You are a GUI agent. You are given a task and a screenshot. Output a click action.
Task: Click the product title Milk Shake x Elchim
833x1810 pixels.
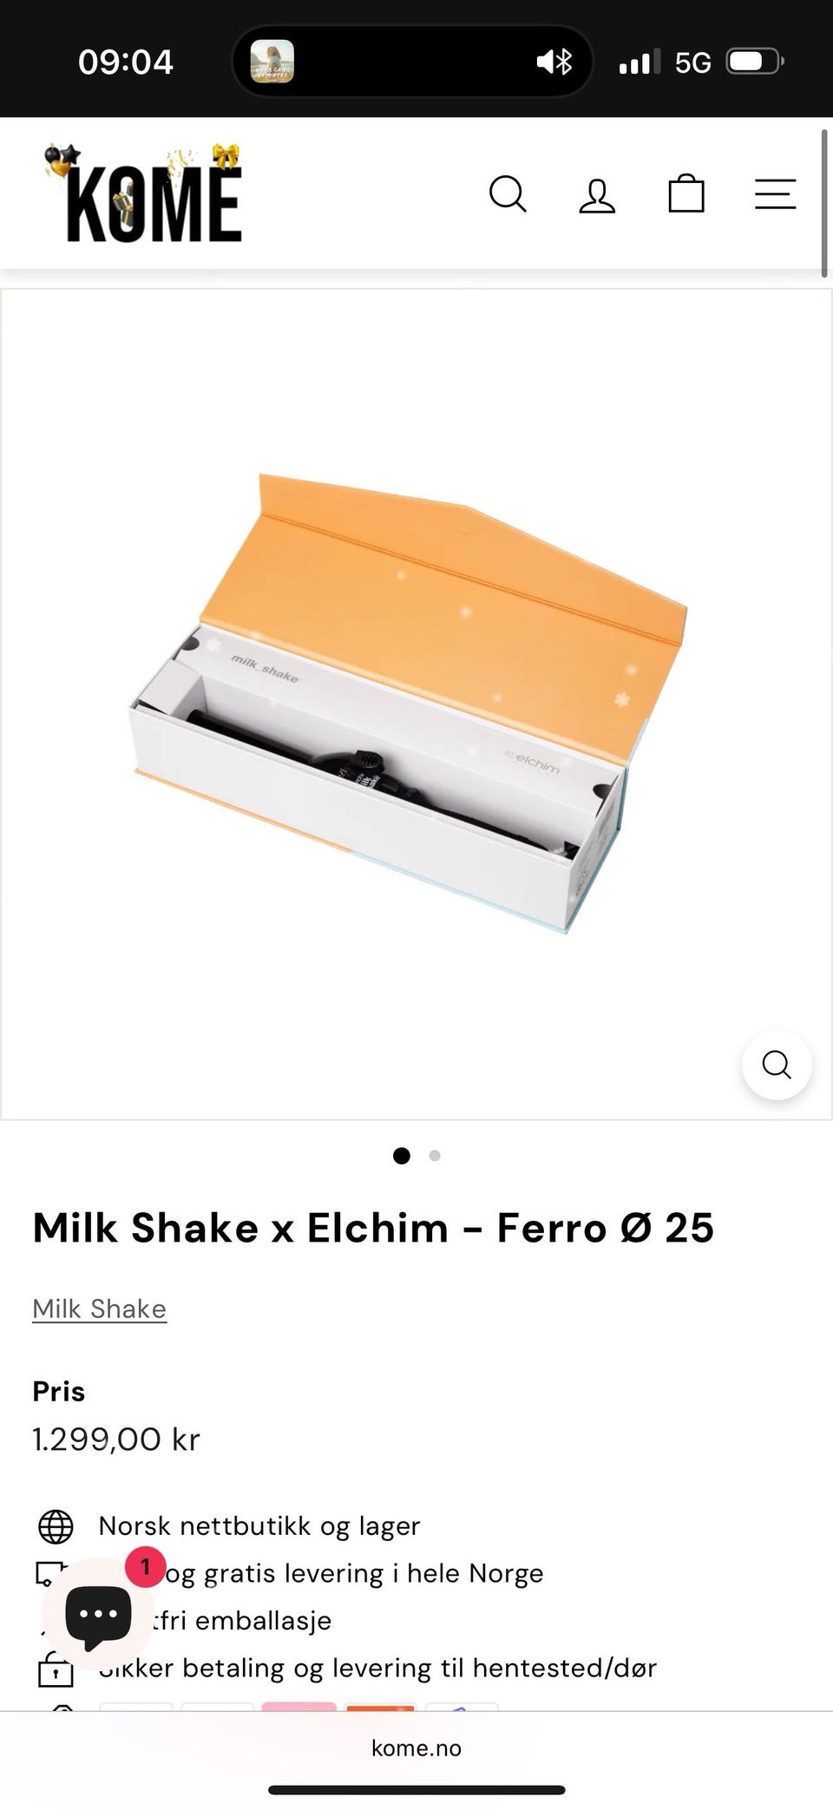click(373, 1228)
